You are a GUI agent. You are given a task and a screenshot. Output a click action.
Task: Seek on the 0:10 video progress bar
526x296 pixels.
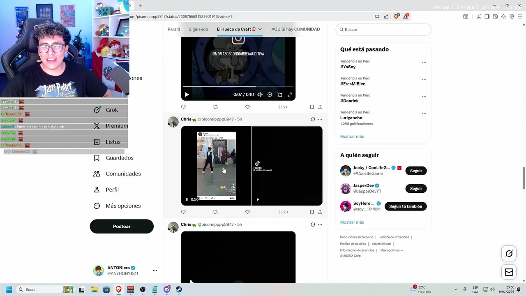[x=238, y=86]
